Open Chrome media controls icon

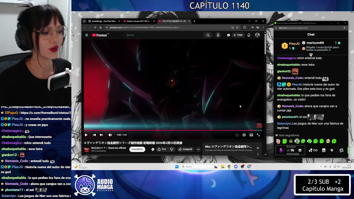click(x=253, y=27)
